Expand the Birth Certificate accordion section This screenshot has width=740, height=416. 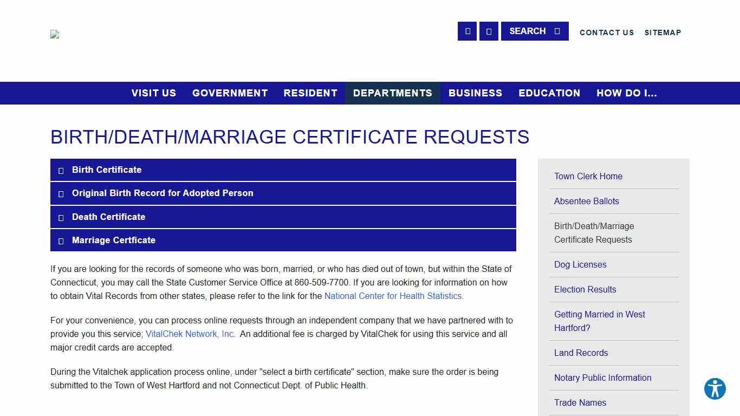click(x=283, y=170)
